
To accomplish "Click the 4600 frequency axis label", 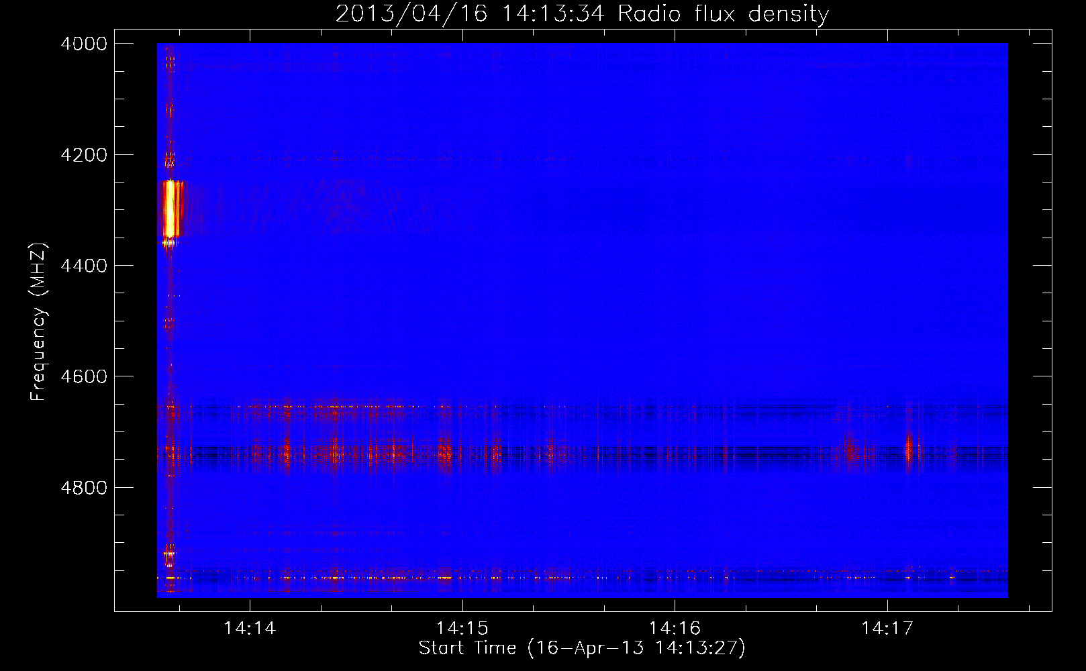I will pyautogui.click(x=84, y=376).
